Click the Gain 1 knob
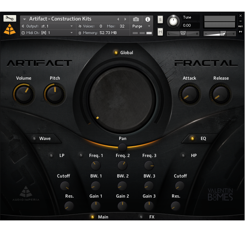This screenshot has width=245, height=232. tap(96, 206)
